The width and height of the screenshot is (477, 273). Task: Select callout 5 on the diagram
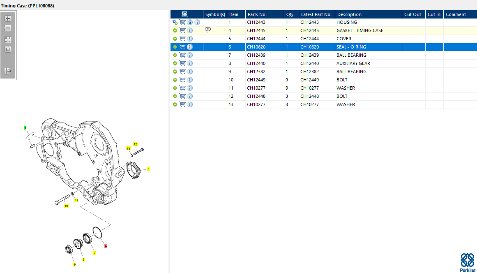(x=148, y=169)
